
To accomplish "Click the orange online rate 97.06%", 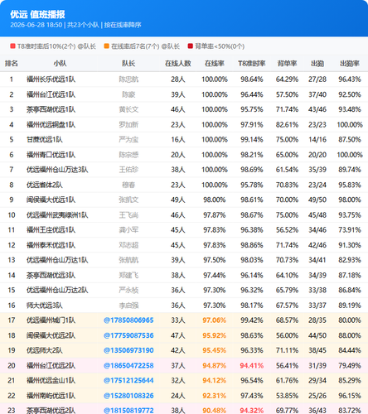I will point(215,320).
